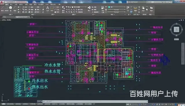This screenshot has width=185, height=106.
Task: Select the Dimension (标注) tool
Action: [x=52, y=9]
